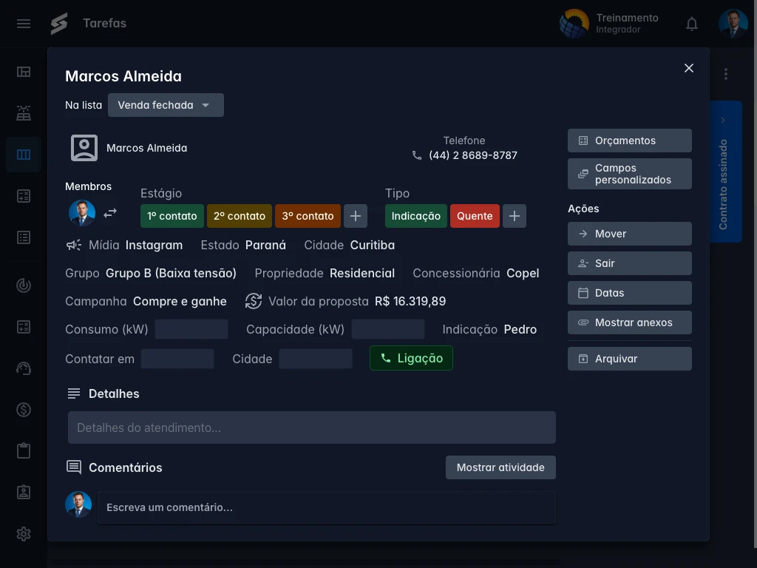The height and width of the screenshot is (568, 757).
Task: Open the ID badge icon in sidebar
Action: pos(24,492)
